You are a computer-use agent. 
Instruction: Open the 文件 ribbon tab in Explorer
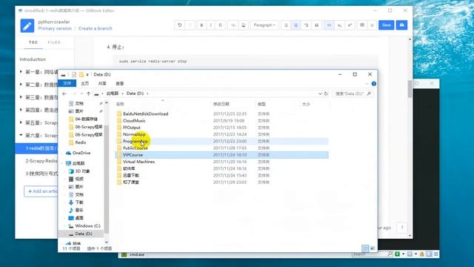(x=67, y=84)
